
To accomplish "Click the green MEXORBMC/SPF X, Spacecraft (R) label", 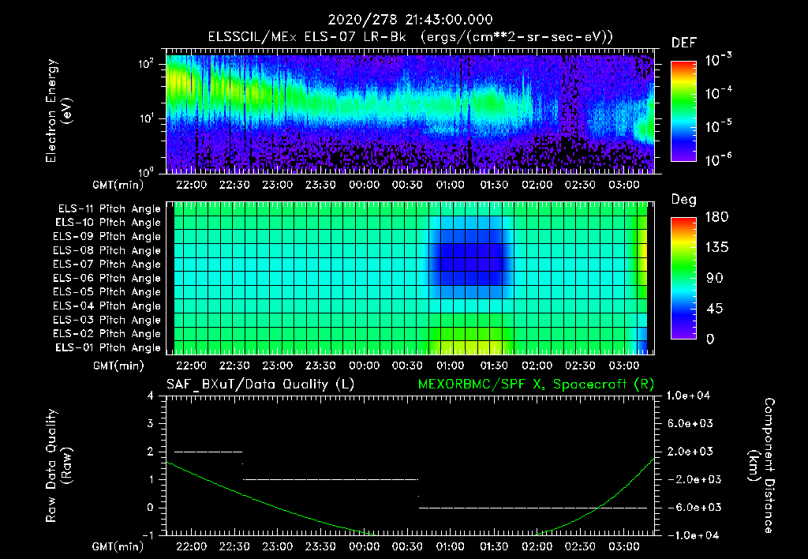I will pos(536,385).
